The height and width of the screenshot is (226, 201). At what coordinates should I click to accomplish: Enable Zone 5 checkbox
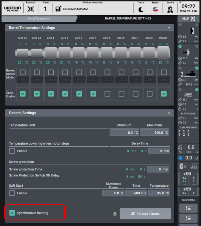coord(107,94)
